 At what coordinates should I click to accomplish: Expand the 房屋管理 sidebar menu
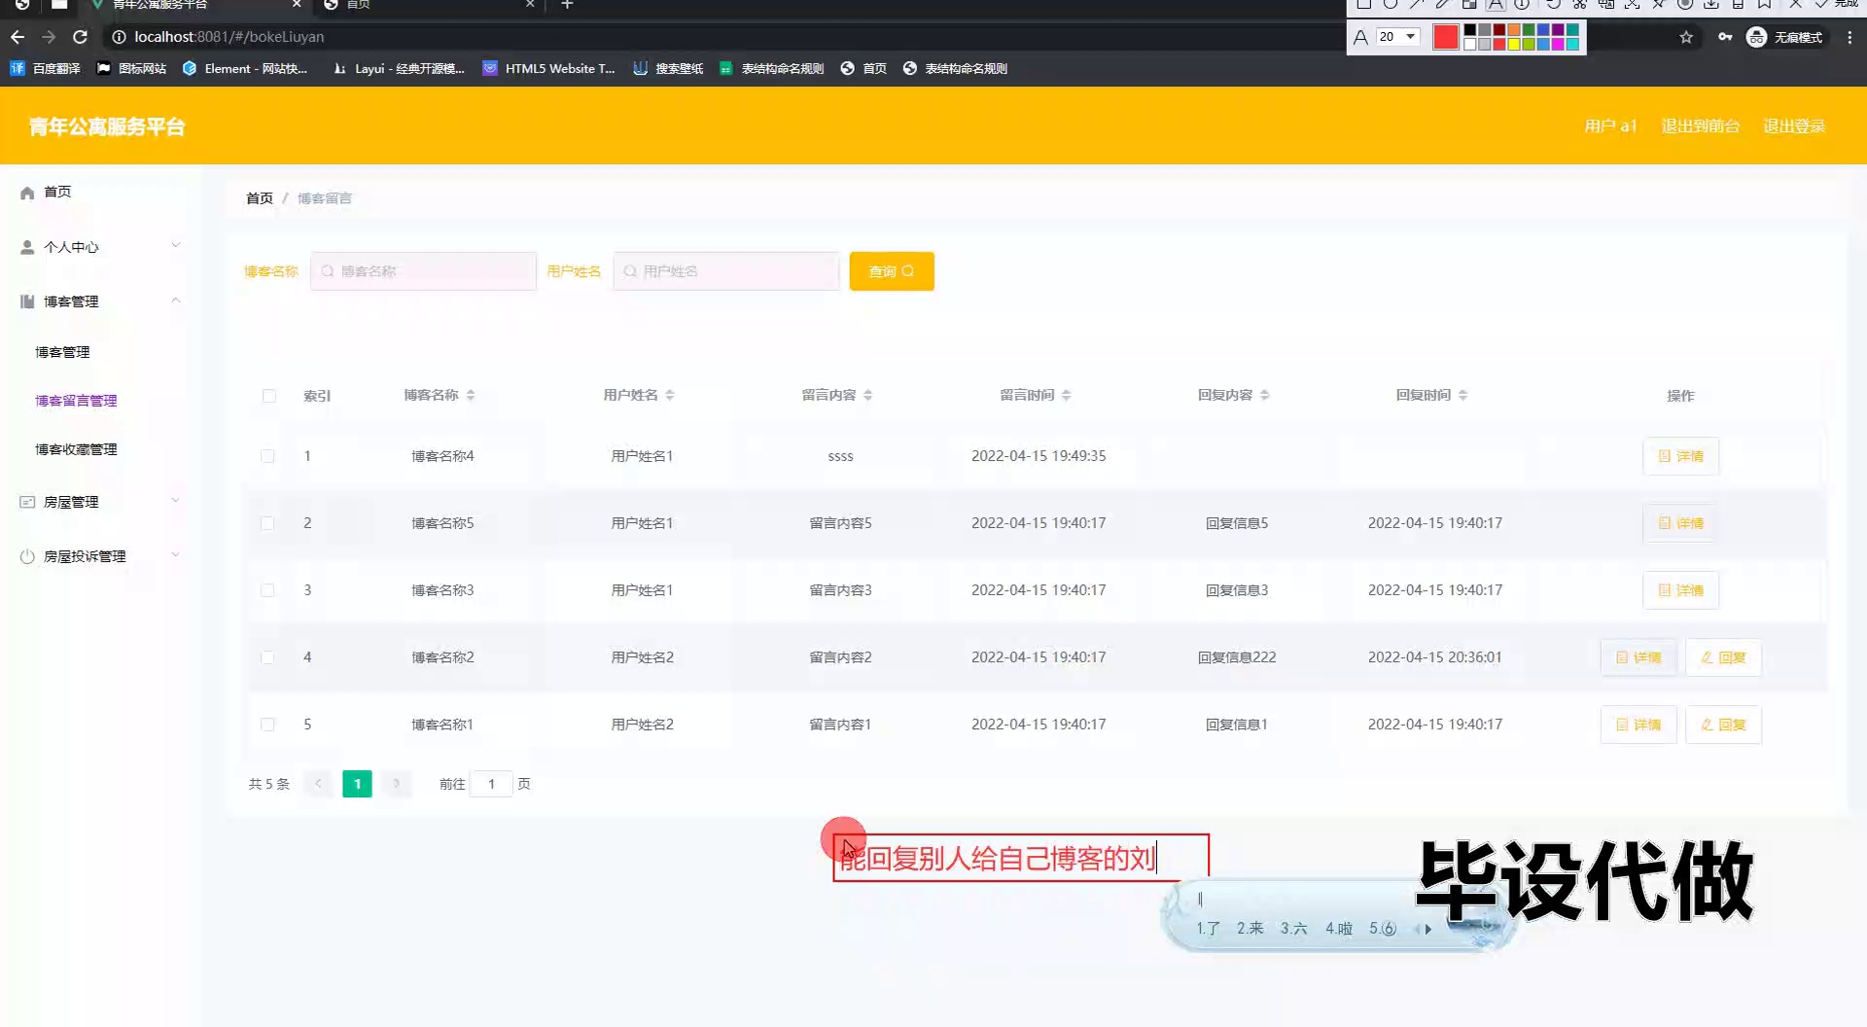tap(101, 502)
